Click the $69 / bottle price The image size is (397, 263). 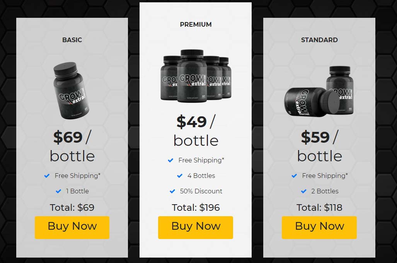point(72,146)
